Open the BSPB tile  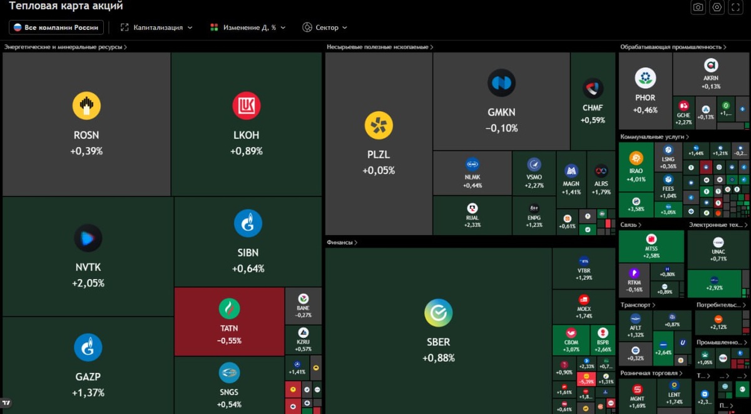coord(603,340)
